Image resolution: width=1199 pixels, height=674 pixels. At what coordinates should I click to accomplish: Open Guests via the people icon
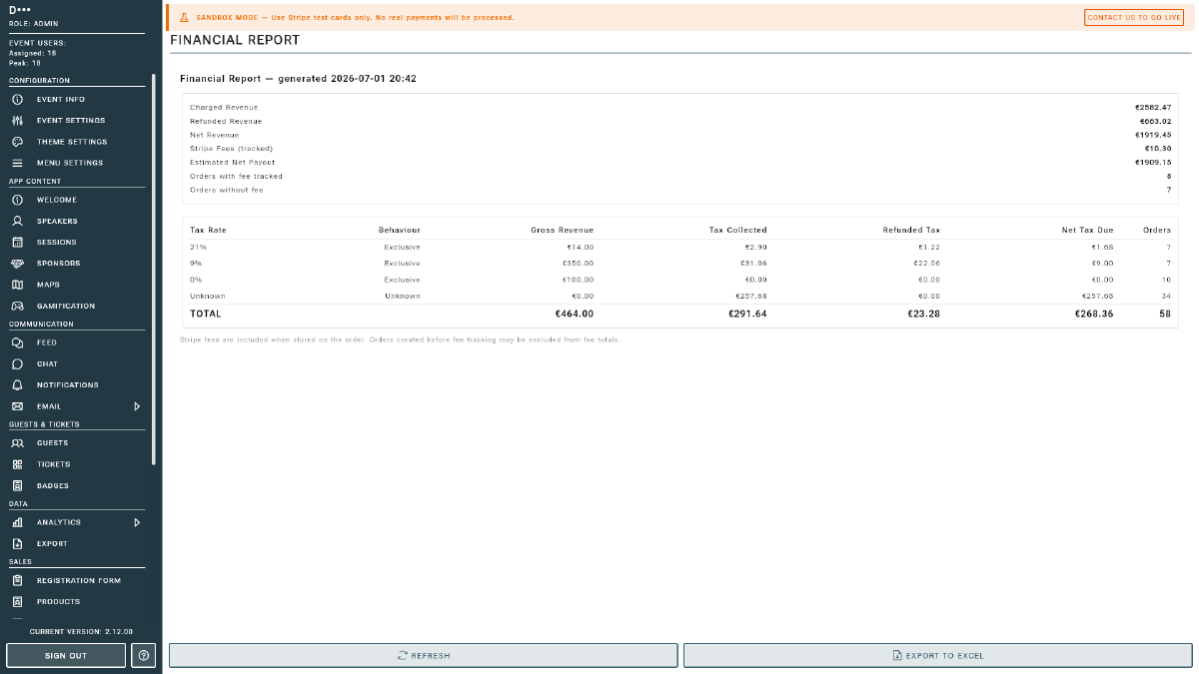click(x=17, y=443)
